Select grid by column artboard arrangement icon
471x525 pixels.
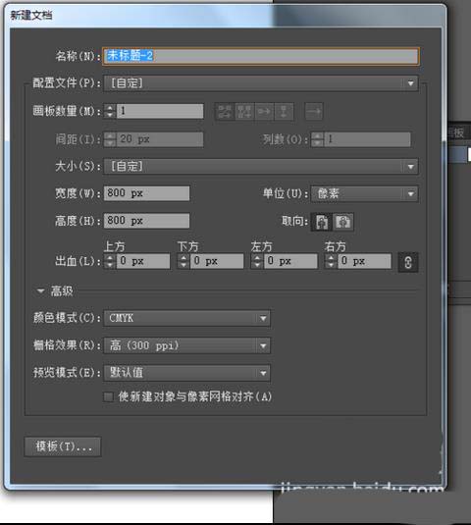coord(244,112)
